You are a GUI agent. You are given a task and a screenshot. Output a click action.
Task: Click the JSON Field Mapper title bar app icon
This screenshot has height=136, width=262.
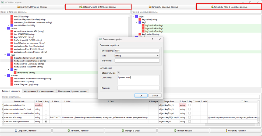pos(2,2)
